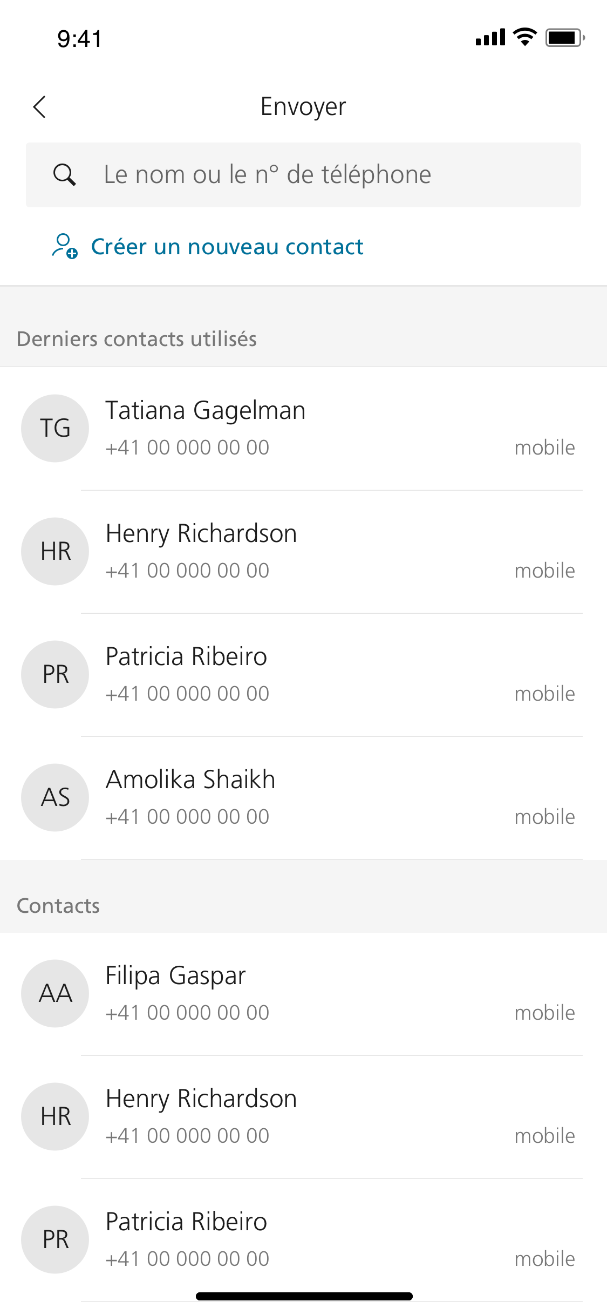
Task: Tap the Contacts section header
Action: 58,906
